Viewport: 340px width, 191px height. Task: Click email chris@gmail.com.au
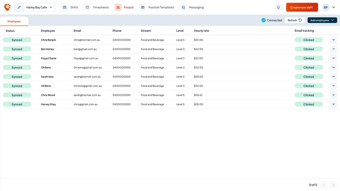(86, 105)
